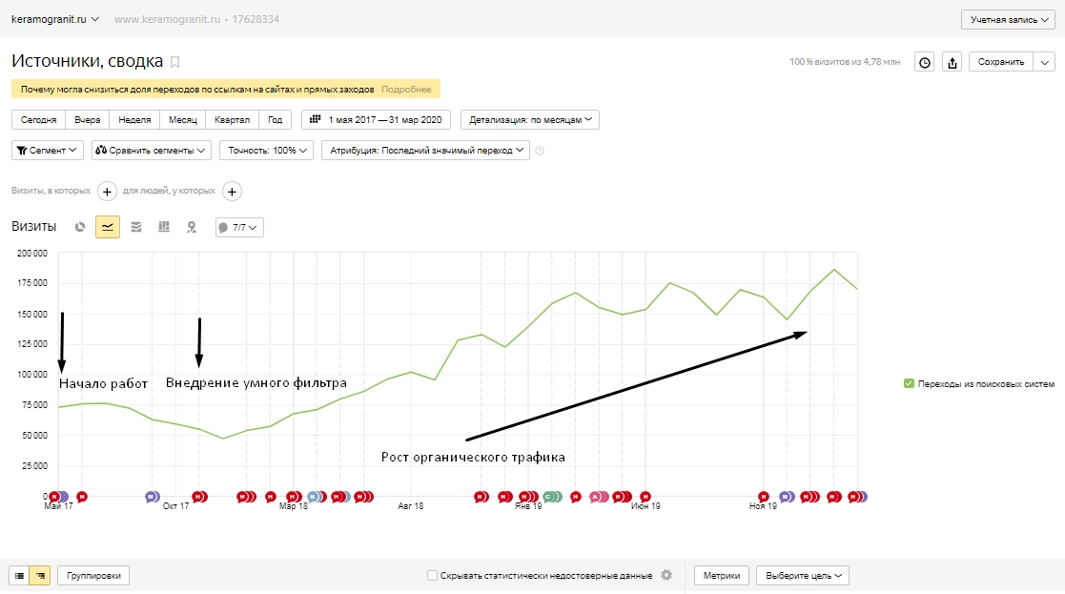Open arrow dropdown beside 'Сохранить'
Image resolution: width=1065 pixels, height=594 pixels.
pos(1045,62)
